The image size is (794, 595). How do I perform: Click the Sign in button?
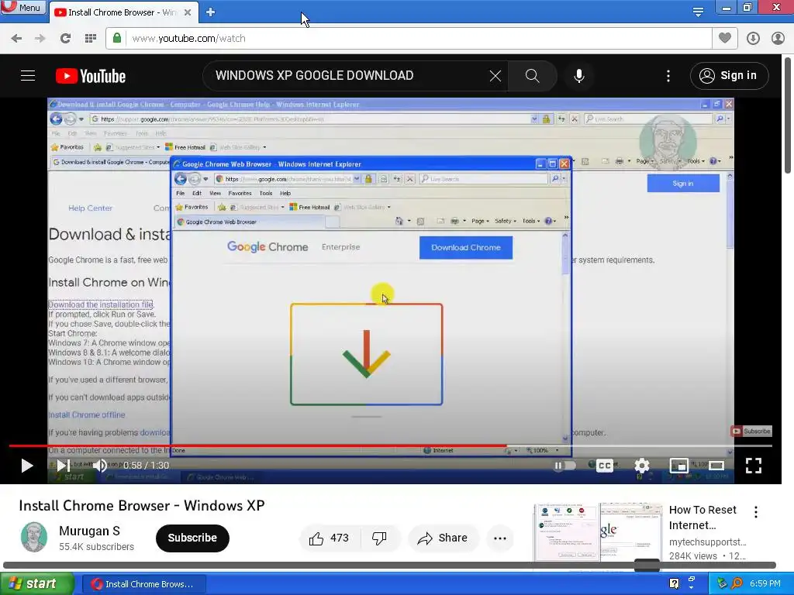point(729,76)
